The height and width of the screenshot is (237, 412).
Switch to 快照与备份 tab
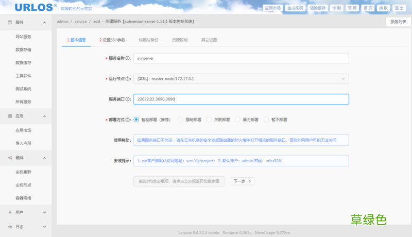[148, 40]
